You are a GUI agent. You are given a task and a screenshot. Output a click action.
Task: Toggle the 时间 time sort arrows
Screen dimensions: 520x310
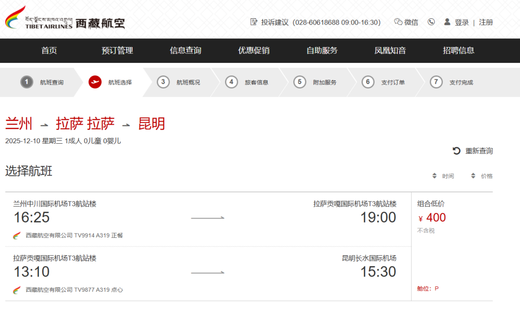pos(434,176)
